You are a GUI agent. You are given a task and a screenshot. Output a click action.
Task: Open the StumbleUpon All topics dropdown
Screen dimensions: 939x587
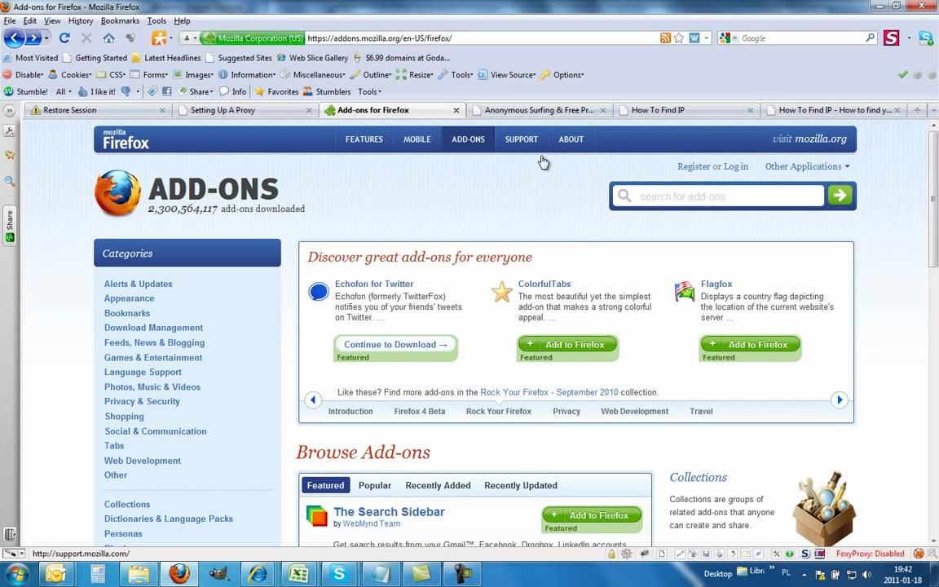(64, 91)
